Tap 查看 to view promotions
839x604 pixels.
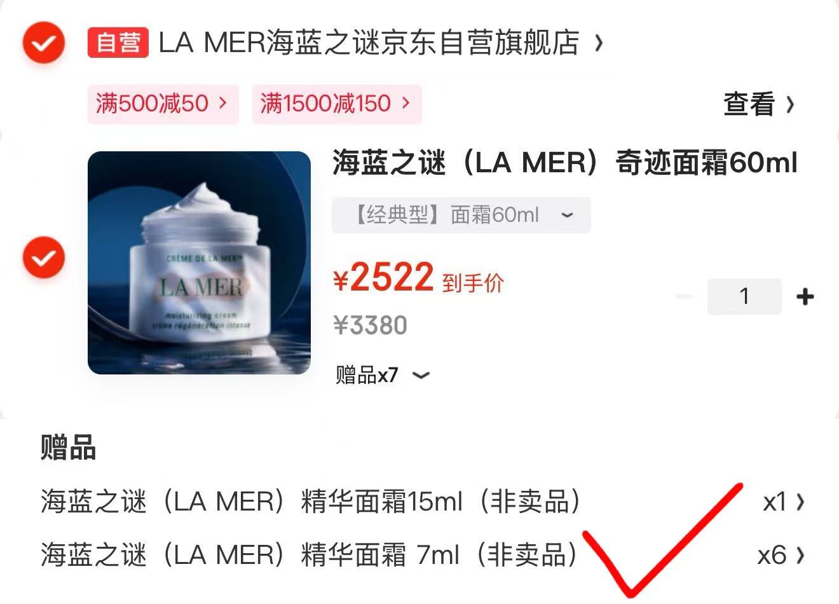pos(749,104)
